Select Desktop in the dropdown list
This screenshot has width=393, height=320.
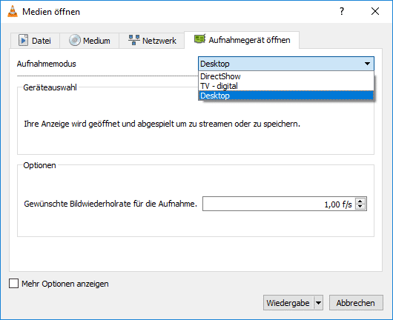(x=286, y=96)
